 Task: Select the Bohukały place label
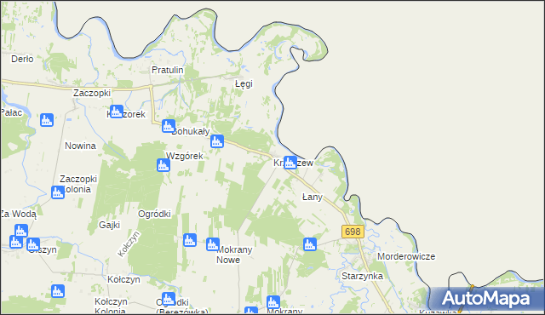click(x=191, y=132)
